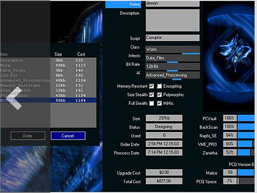Image resolution: width=257 pixels, height=193 pixels.
Task: Click into the Description text area
Action: pos(173,20)
